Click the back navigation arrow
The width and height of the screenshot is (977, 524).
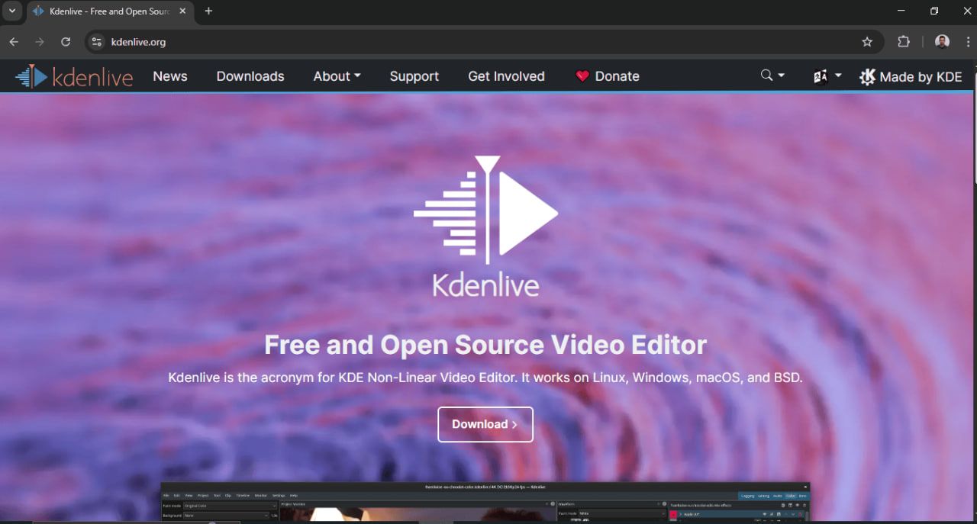13,42
